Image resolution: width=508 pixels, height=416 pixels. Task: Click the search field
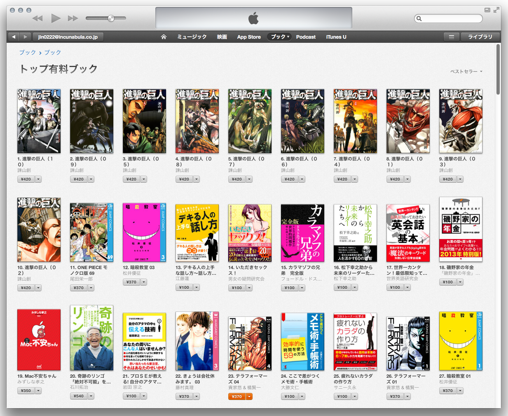(x=448, y=19)
